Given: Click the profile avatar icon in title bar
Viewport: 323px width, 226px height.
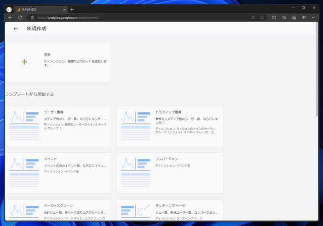Looking at the screenshot, I should 9,10.
